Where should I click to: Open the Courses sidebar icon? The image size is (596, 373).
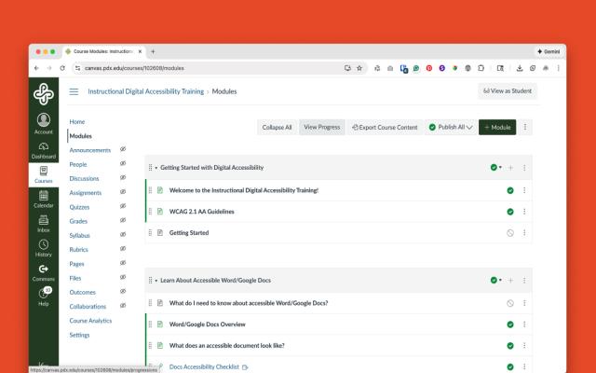(x=44, y=174)
